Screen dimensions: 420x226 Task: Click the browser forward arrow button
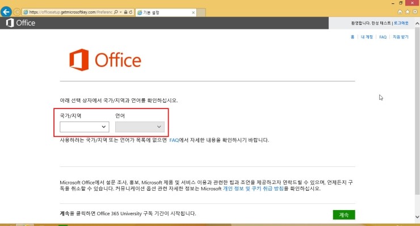tap(17, 12)
